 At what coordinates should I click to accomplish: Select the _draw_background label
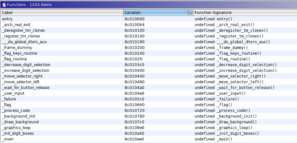pos(20,122)
